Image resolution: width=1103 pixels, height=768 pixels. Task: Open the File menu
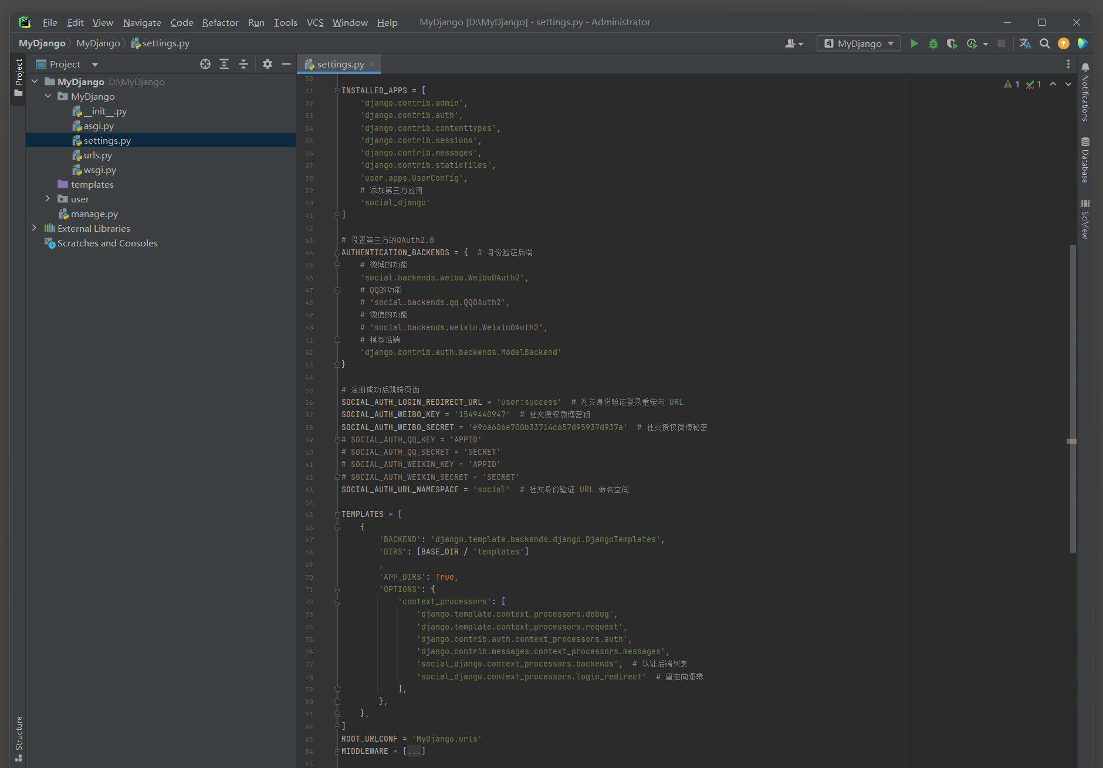(x=50, y=22)
